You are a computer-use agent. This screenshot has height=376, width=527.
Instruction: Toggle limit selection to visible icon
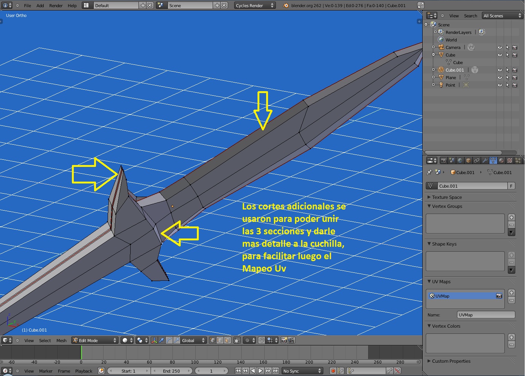tap(237, 340)
